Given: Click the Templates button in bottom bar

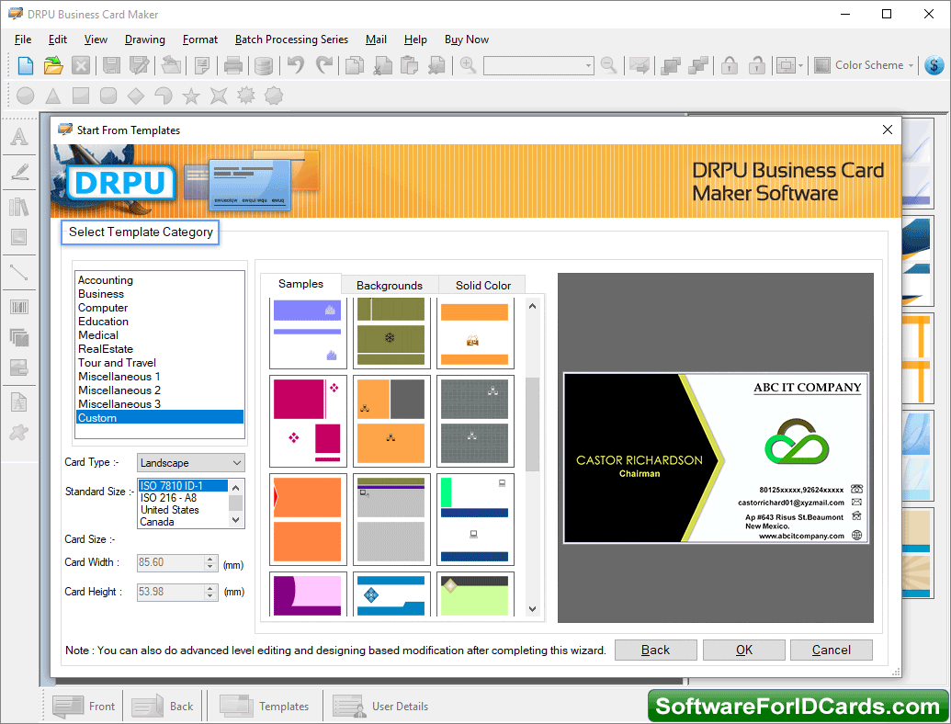Looking at the screenshot, I should pyautogui.click(x=265, y=707).
